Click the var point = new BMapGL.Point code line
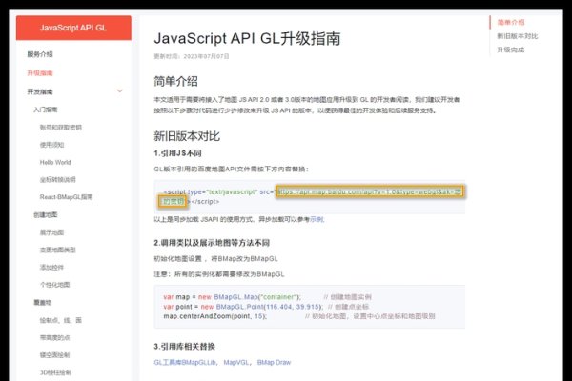 click(x=266, y=307)
